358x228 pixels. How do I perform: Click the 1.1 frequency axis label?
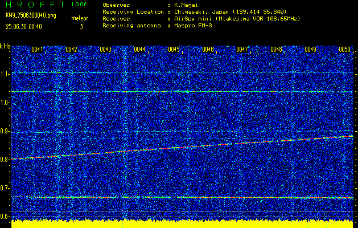5,74
